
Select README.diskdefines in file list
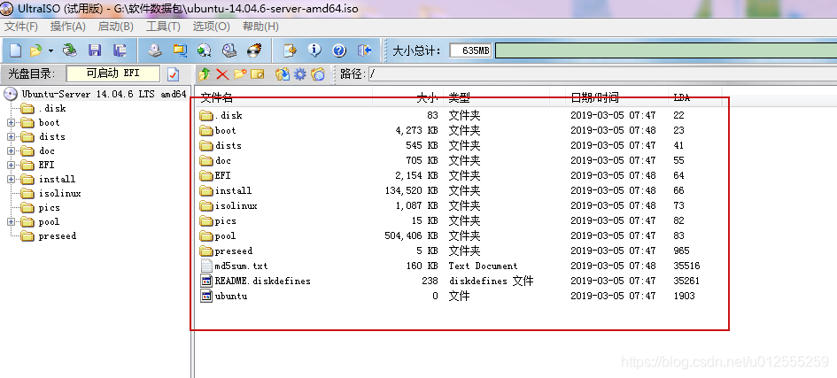click(x=263, y=281)
